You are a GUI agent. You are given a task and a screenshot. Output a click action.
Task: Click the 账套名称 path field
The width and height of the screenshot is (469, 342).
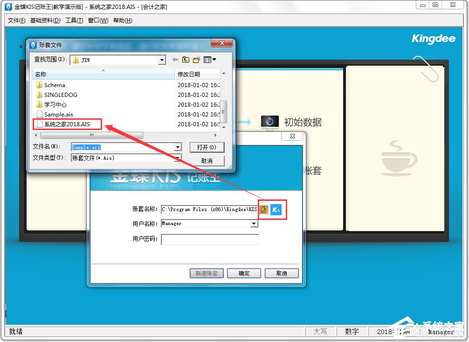[209, 209]
